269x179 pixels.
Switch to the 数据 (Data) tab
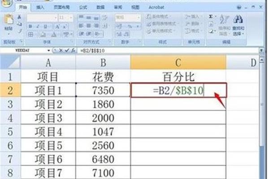(x=100, y=7)
